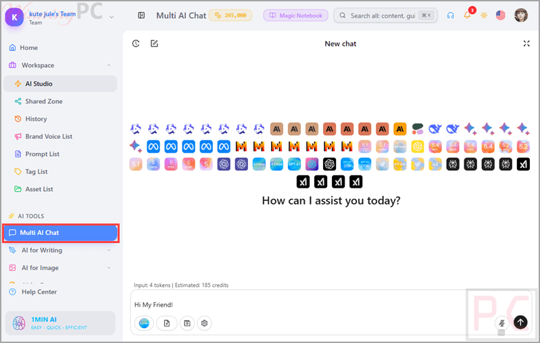Choose the o3 model icon
540x343 pixels.
click(x=435, y=164)
